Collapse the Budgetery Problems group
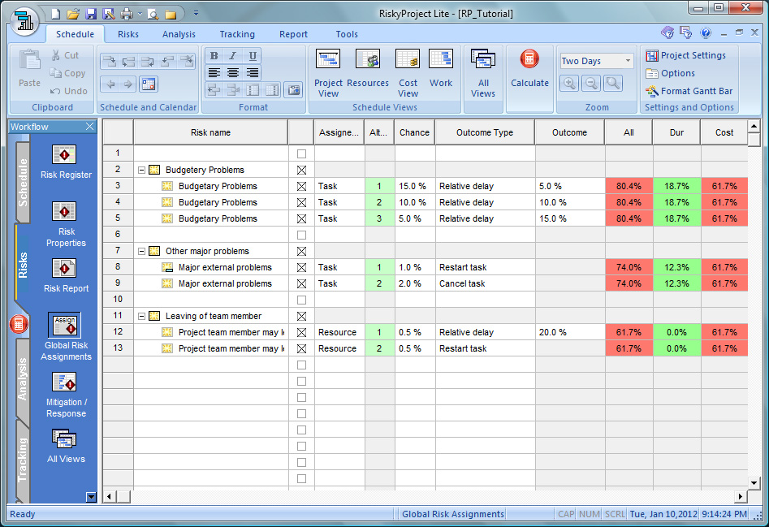The width and height of the screenshot is (769, 527). click(x=141, y=170)
